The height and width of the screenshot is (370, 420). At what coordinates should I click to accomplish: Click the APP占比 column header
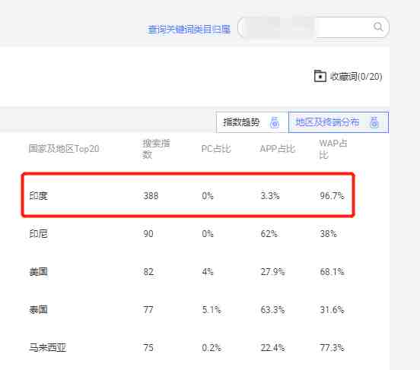[278, 149]
